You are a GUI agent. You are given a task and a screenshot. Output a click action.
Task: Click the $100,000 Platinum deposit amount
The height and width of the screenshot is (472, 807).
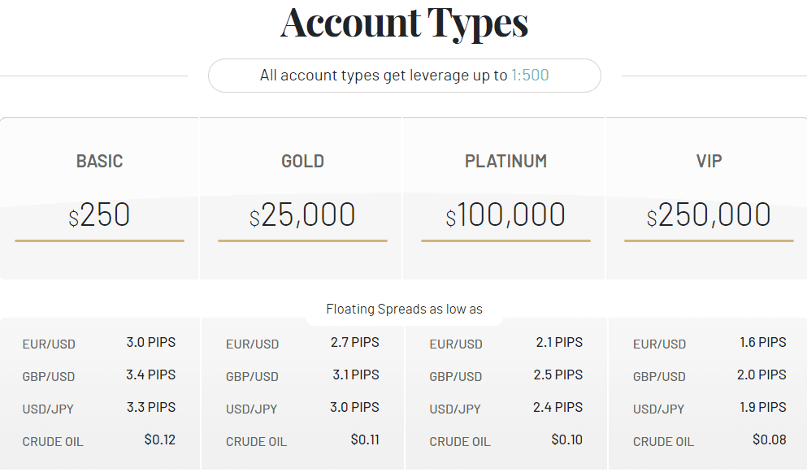click(x=505, y=214)
